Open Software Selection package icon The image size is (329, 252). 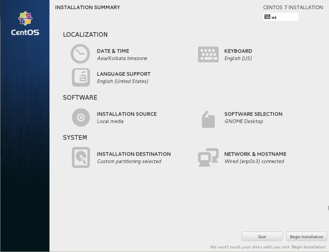[208, 119]
